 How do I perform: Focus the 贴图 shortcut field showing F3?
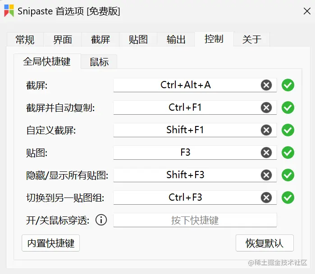point(195,153)
